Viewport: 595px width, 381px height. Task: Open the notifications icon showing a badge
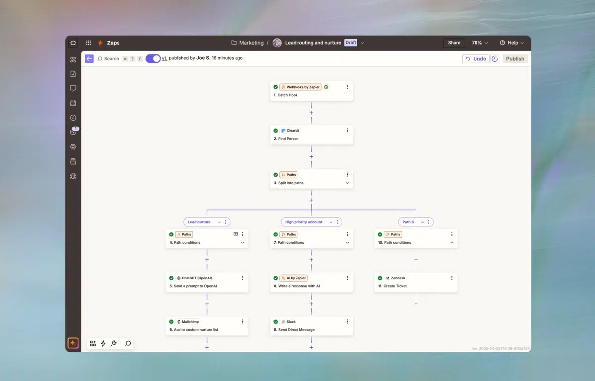pos(73,132)
